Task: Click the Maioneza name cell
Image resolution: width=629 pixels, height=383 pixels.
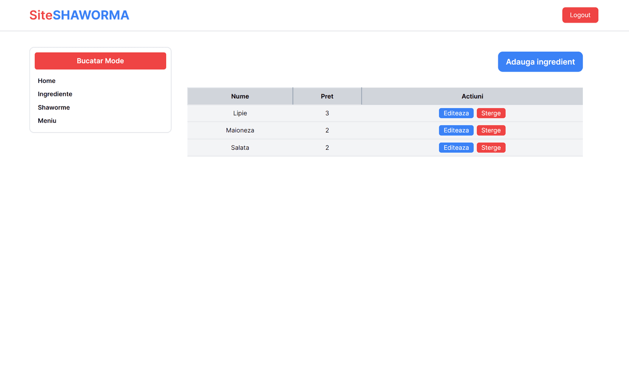Action: (240, 131)
